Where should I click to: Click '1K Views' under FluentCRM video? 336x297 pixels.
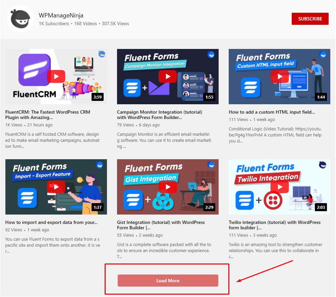14,125
